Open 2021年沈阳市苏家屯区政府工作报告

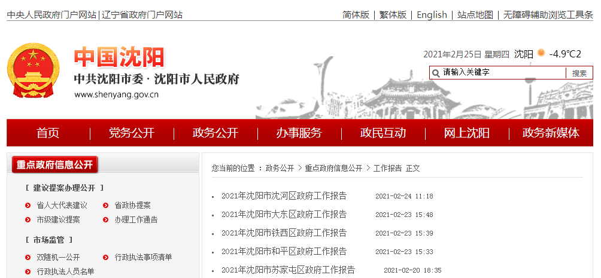coord(289,270)
